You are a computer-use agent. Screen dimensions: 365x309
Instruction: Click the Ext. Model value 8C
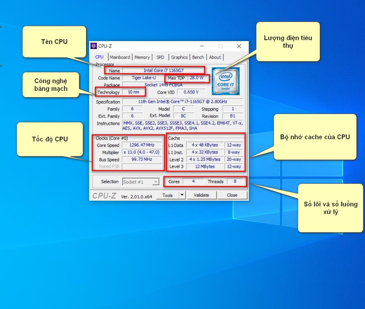(183, 116)
